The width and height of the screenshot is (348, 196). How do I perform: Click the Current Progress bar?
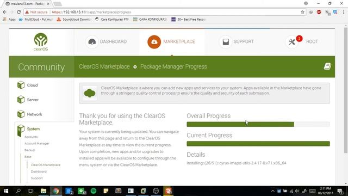(x=258, y=144)
